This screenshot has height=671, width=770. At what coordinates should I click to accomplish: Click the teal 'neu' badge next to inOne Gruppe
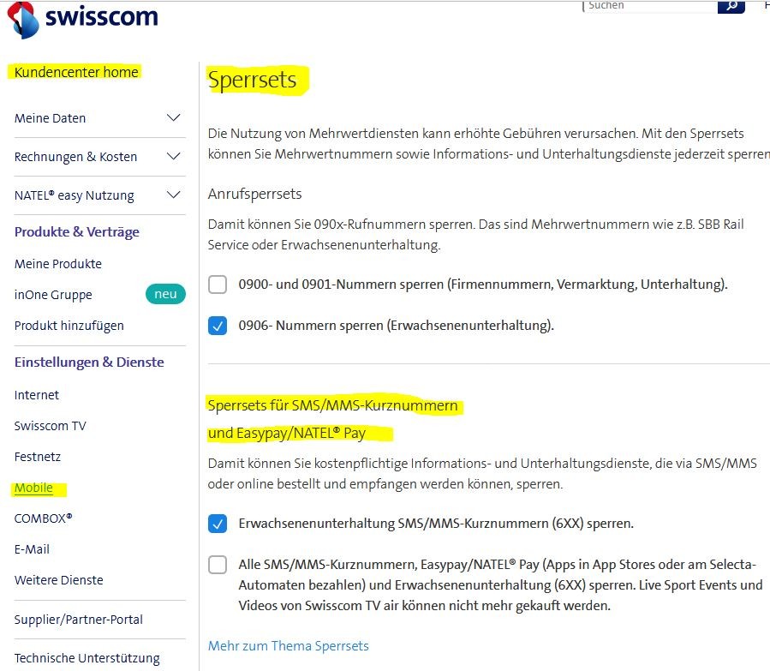[x=164, y=294]
